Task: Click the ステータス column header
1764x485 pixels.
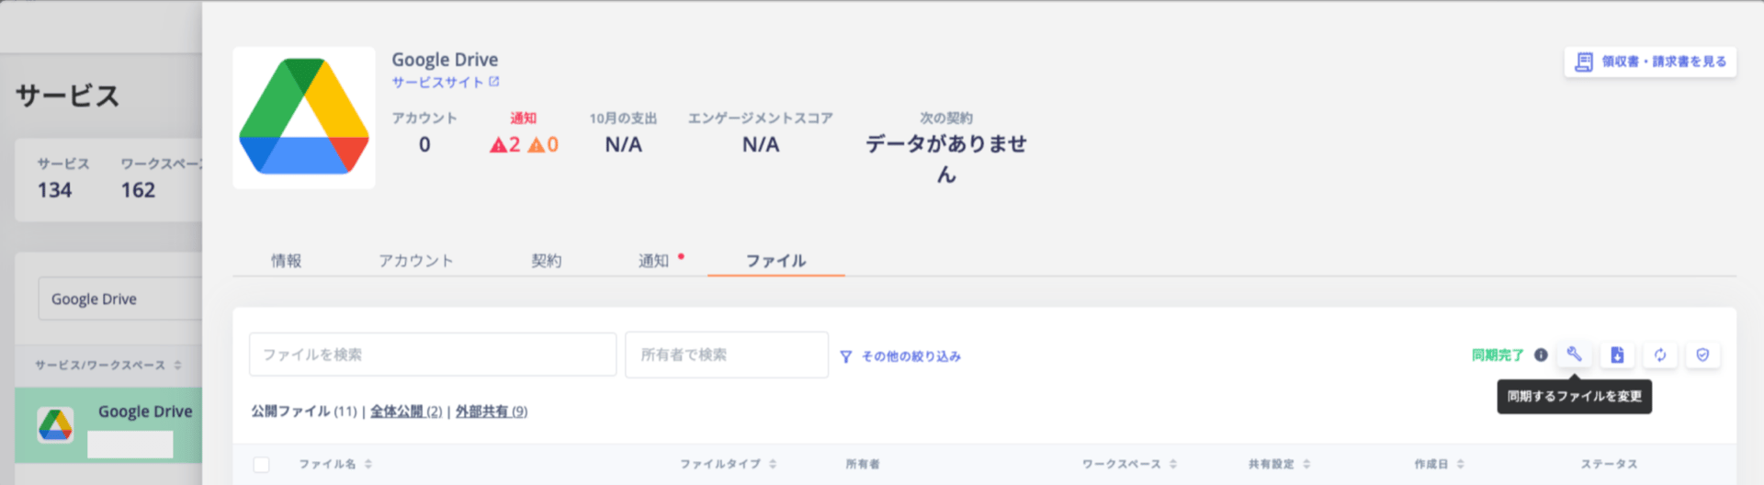Action: pos(1609,464)
